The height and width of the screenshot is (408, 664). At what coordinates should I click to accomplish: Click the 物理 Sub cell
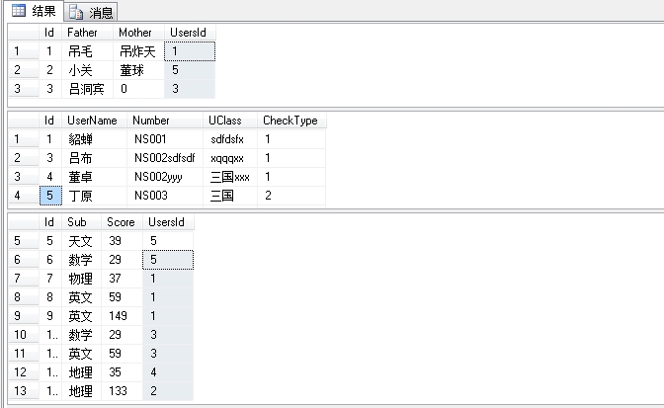[81, 278]
